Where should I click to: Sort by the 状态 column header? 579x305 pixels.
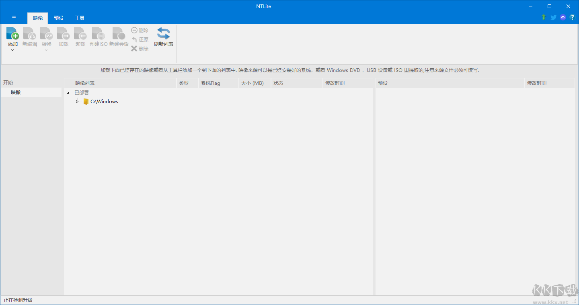tap(297, 83)
